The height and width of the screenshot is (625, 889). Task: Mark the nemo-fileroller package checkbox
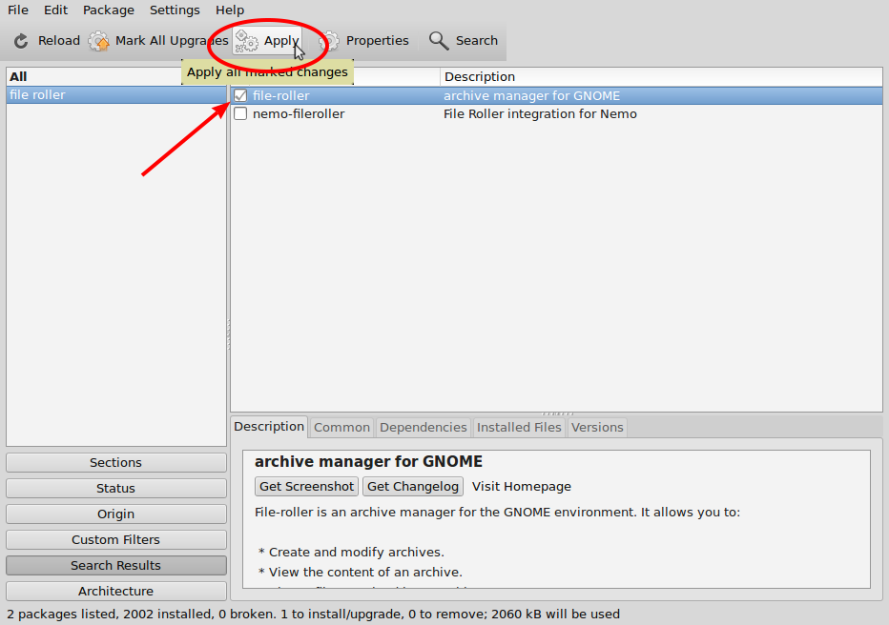coord(240,113)
